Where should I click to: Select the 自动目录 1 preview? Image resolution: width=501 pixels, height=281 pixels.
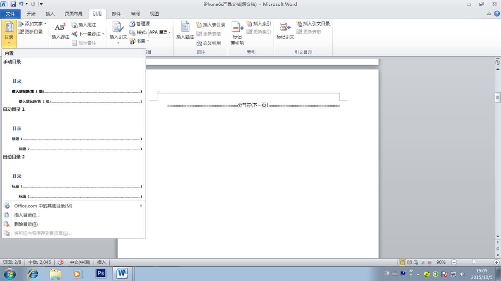(74, 129)
